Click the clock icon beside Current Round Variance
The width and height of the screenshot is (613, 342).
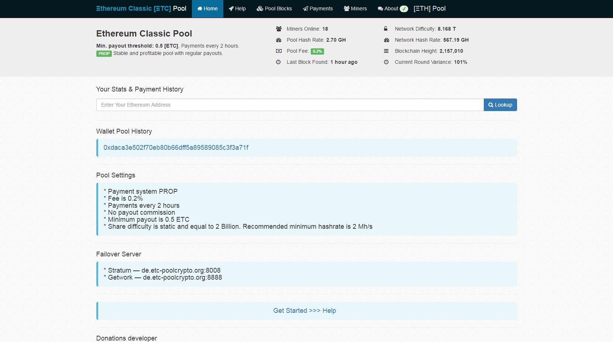click(x=386, y=62)
